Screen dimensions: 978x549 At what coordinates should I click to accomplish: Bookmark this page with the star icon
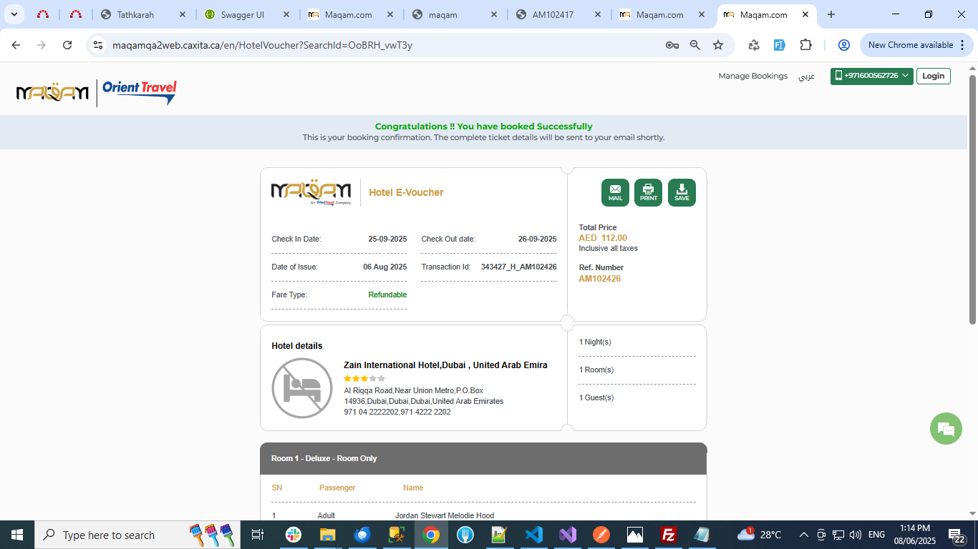coord(718,45)
